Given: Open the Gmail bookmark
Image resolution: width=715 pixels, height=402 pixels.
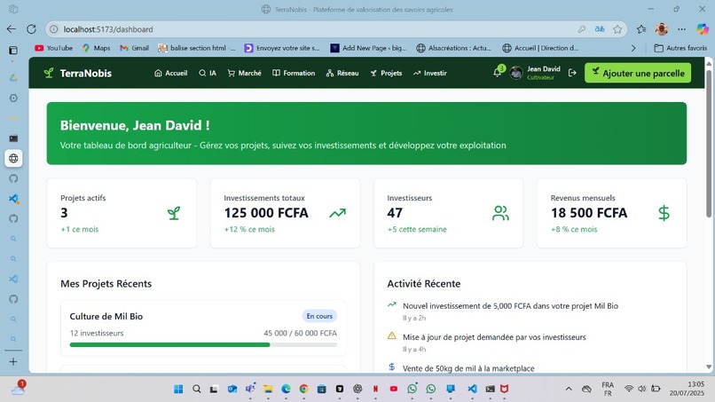Looking at the screenshot, I should [135, 48].
